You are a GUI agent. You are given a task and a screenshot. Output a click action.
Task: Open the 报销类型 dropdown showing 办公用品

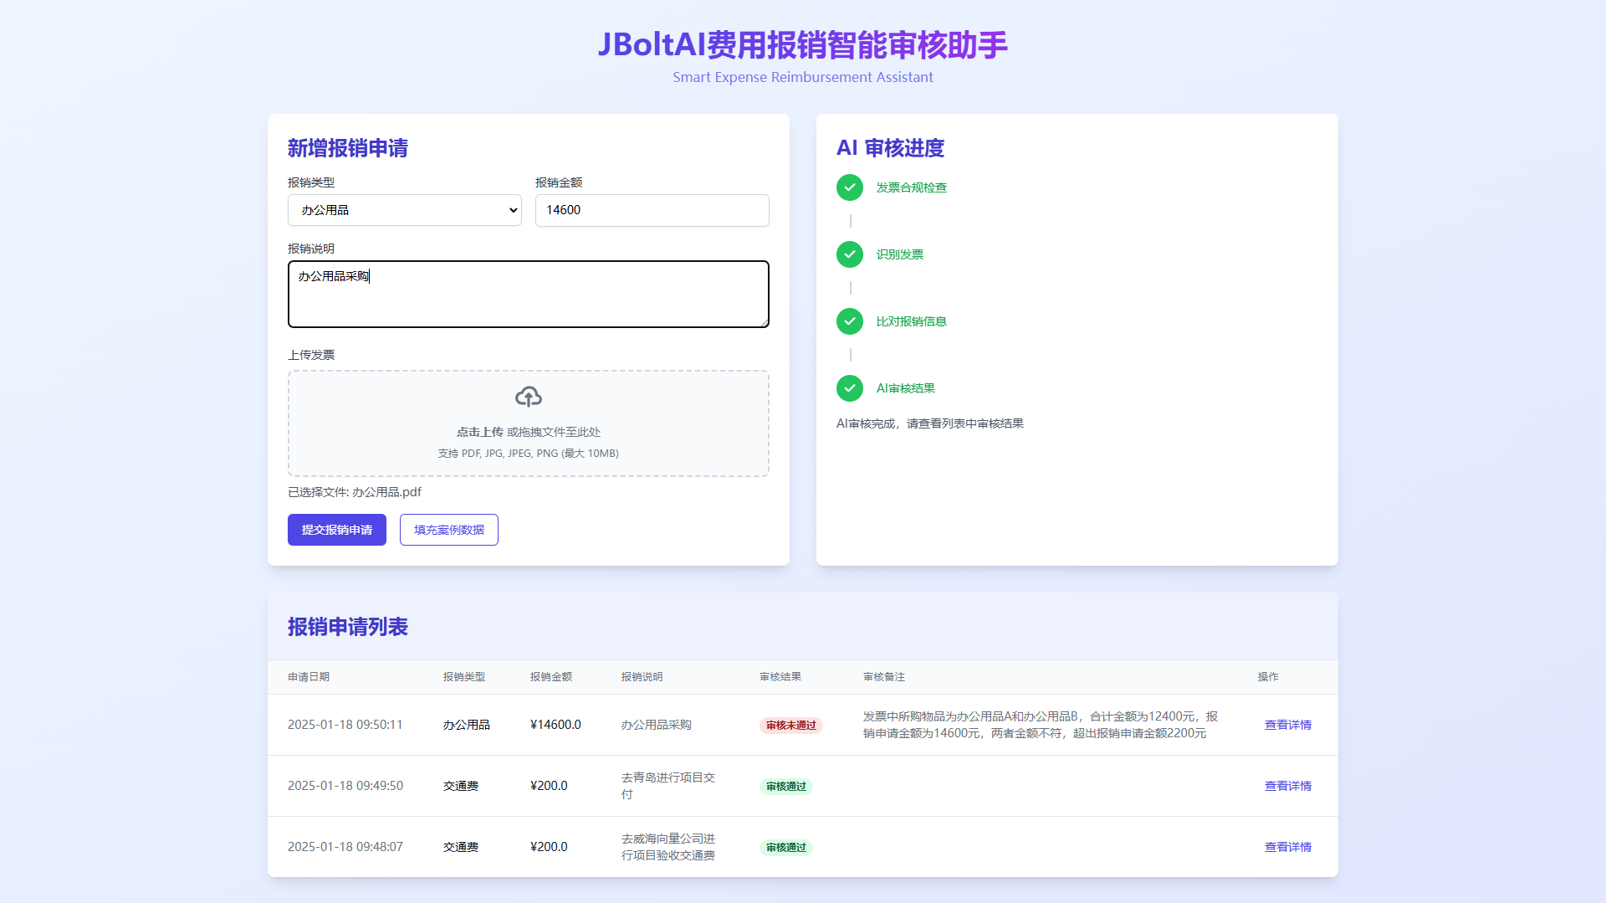click(x=405, y=210)
